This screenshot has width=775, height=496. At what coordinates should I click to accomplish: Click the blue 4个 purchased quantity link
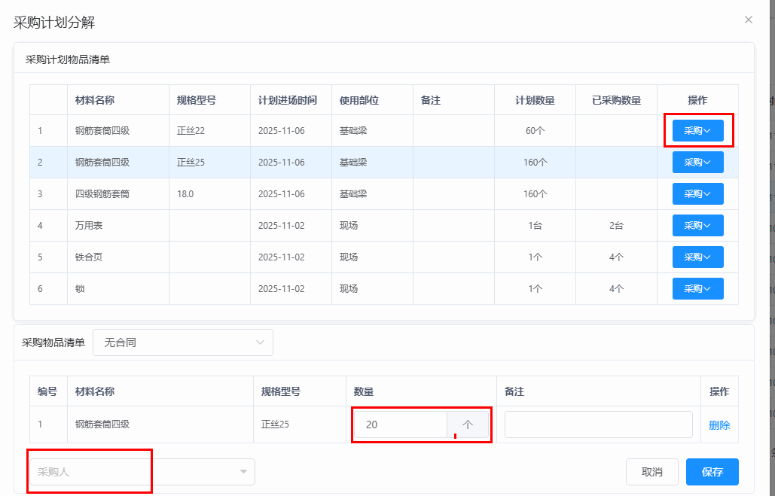pos(616,289)
